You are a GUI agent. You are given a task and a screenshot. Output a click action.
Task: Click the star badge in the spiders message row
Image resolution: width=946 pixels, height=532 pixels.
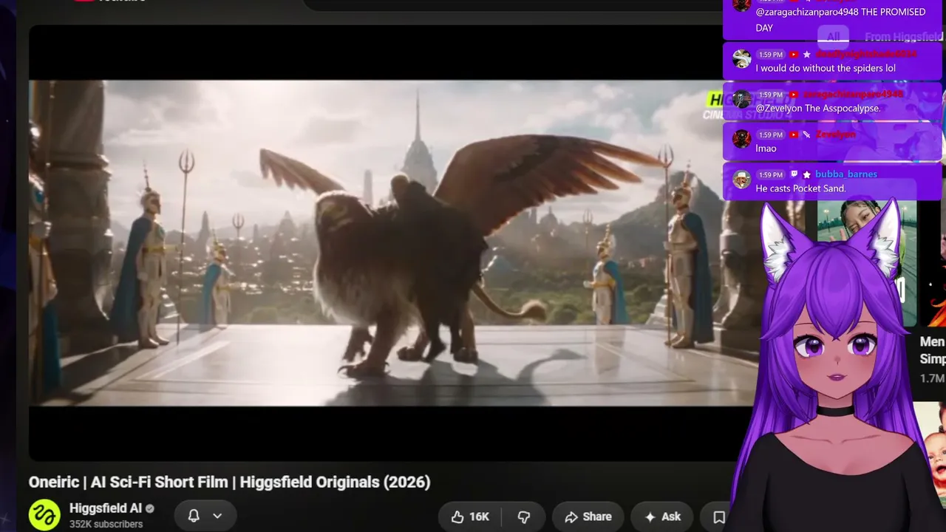pyautogui.click(x=807, y=55)
